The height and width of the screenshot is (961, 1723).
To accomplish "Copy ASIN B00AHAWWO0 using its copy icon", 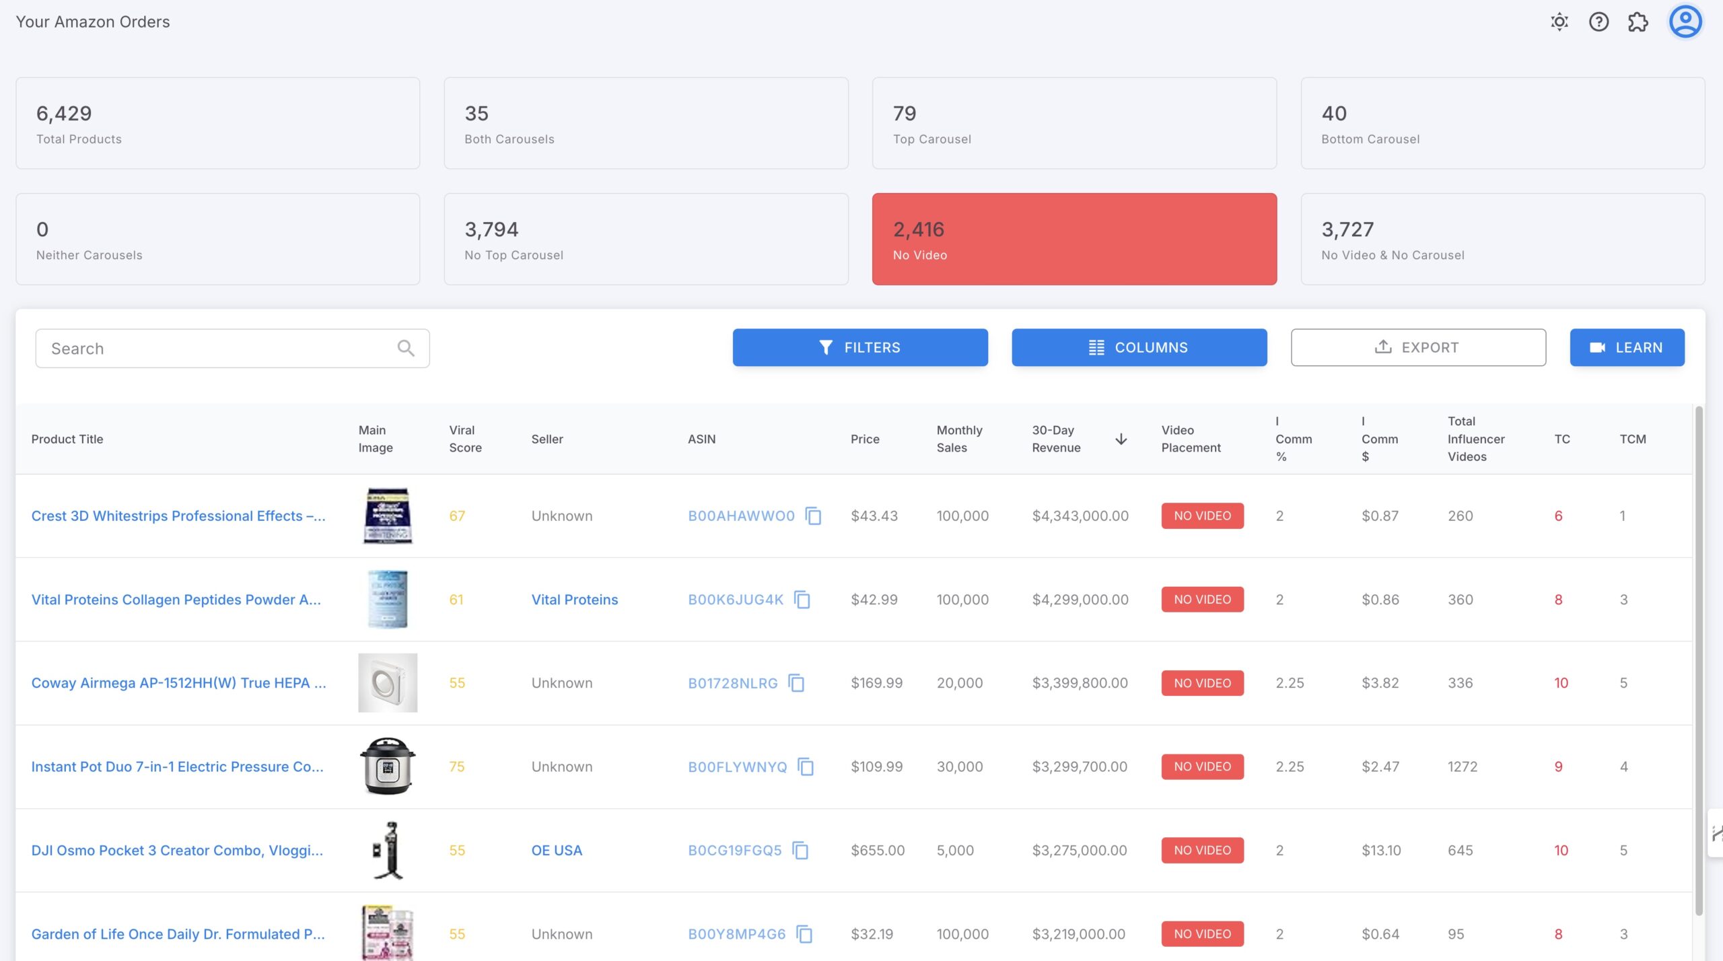I will (x=814, y=516).
